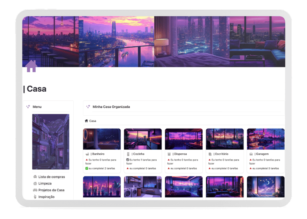The width and height of the screenshot is (307, 219).
Task: Click the living room card below Escritório
Action: 225,187
